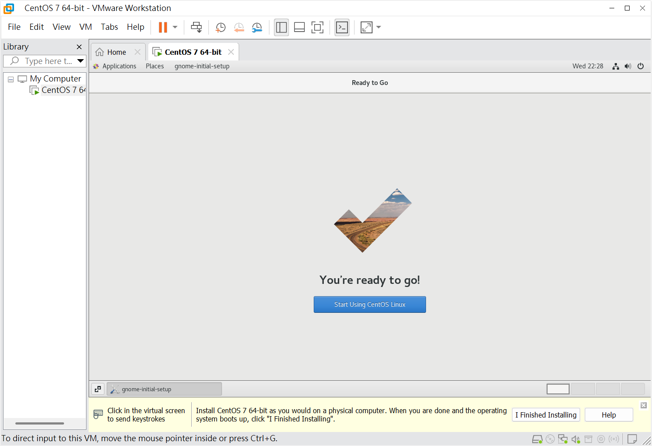
Task: Toggle the library sidebar view
Action: (281, 27)
